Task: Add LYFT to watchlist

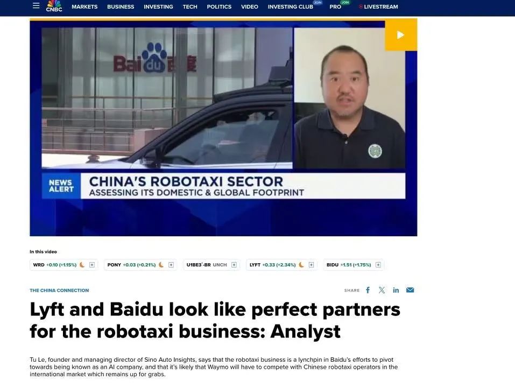Action: [x=312, y=265]
